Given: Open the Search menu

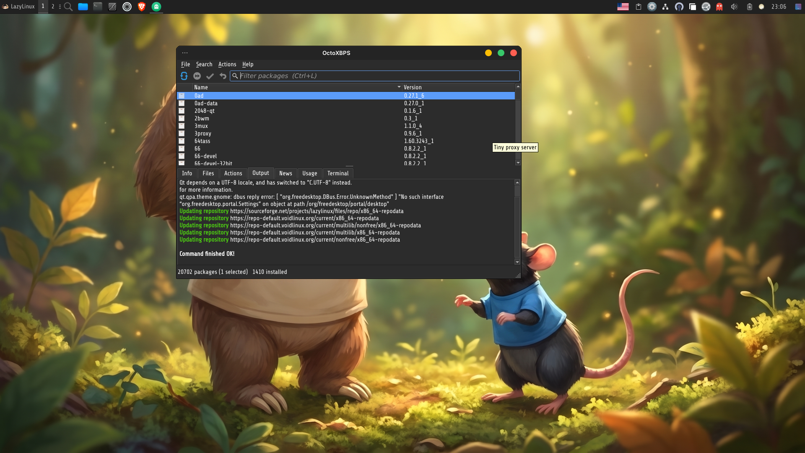Looking at the screenshot, I should point(204,64).
